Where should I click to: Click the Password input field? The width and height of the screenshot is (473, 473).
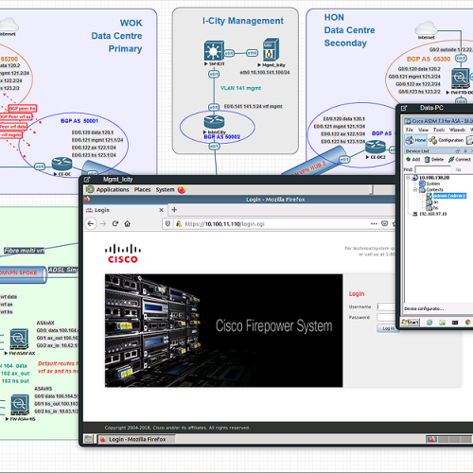pos(386,317)
